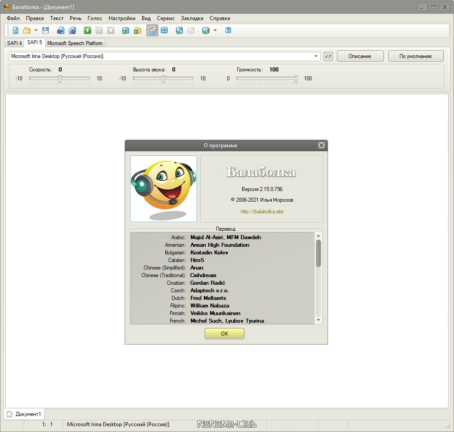Screen dimensions: 454x432
Task: Open the Правка menu
Action: point(35,18)
